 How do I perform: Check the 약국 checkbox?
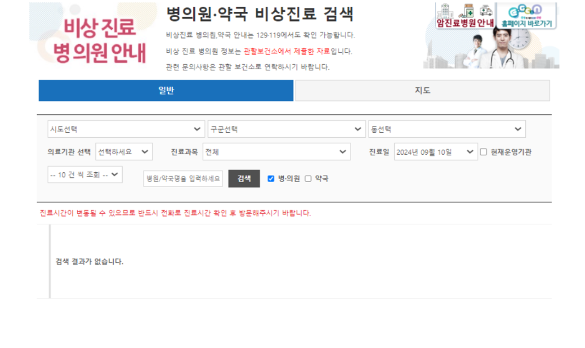[x=307, y=178]
